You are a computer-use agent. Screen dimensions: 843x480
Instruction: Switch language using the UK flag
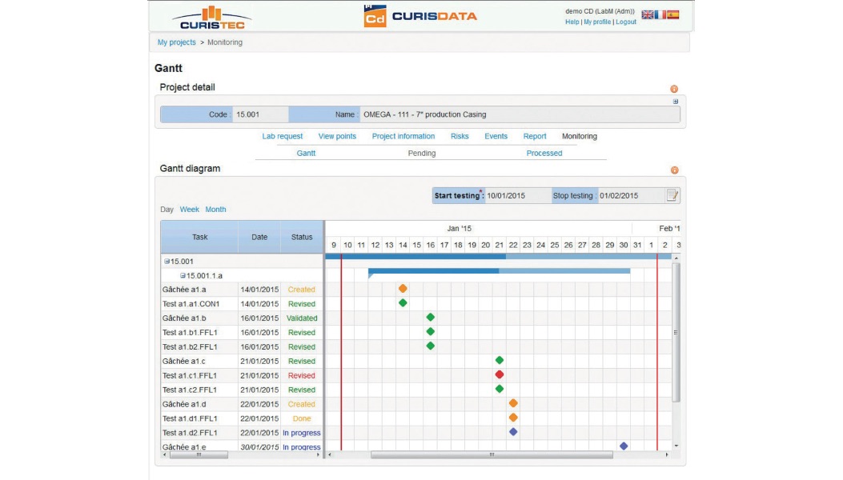(x=647, y=14)
